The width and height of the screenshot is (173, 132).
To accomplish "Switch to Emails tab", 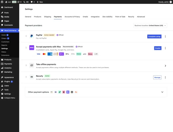I will 85,17.
